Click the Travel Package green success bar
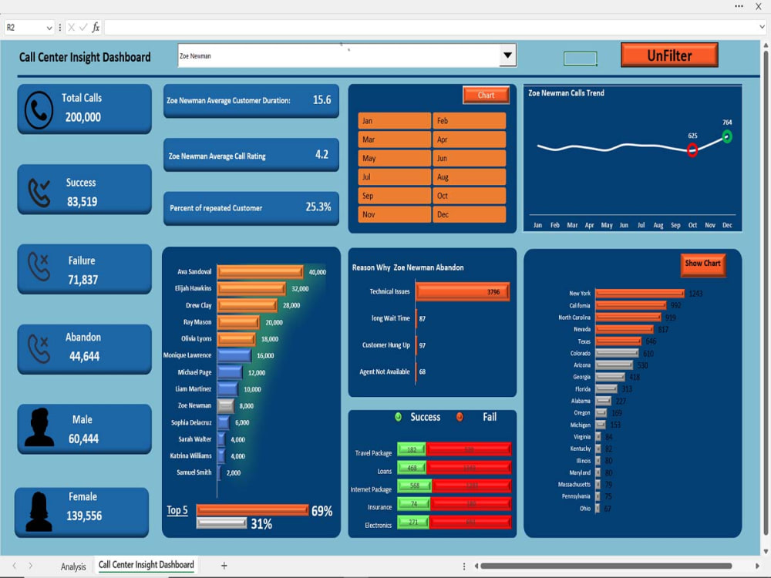 (x=412, y=449)
